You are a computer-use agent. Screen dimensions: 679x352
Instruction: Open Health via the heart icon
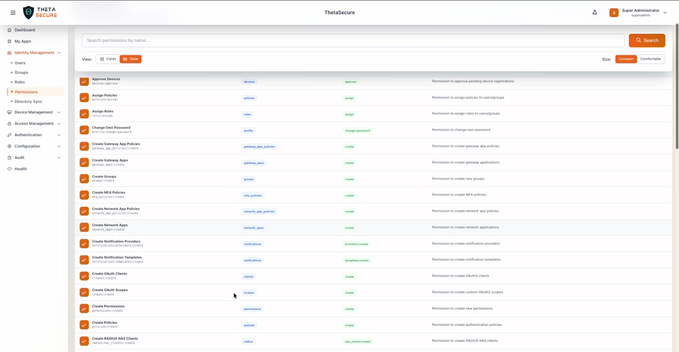(8, 169)
